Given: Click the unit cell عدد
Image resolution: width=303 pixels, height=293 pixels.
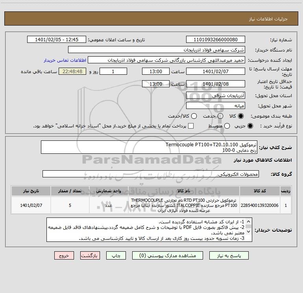Looking at the screenshot, I should point(109,205).
